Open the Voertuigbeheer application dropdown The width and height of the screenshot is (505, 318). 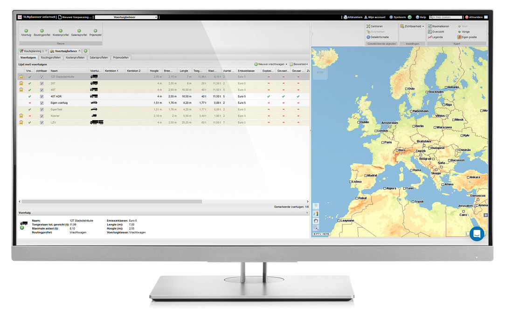coord(126,17)
